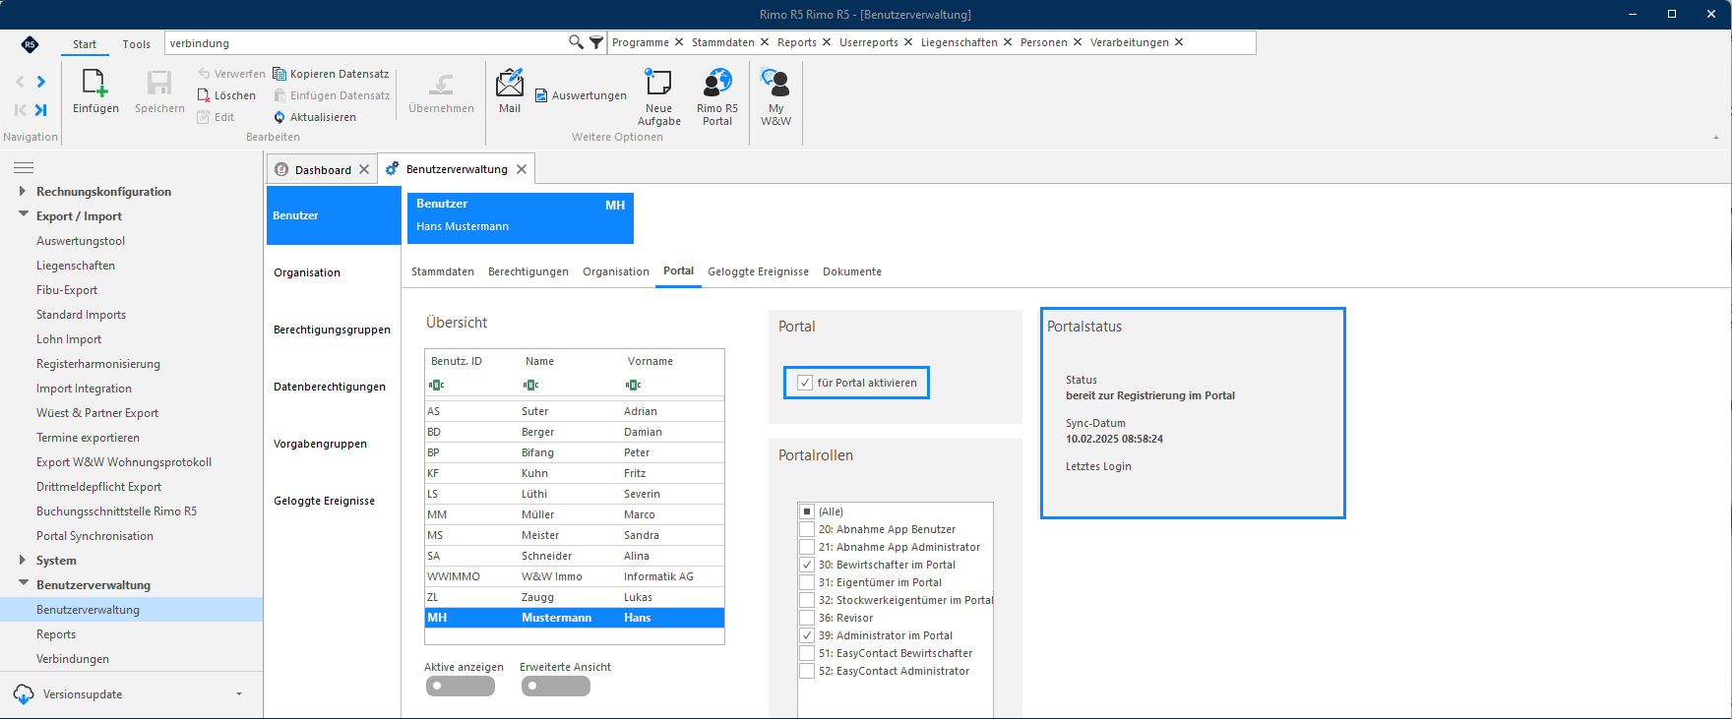Click the search field containing 'verbindung'

pos(364,43)
